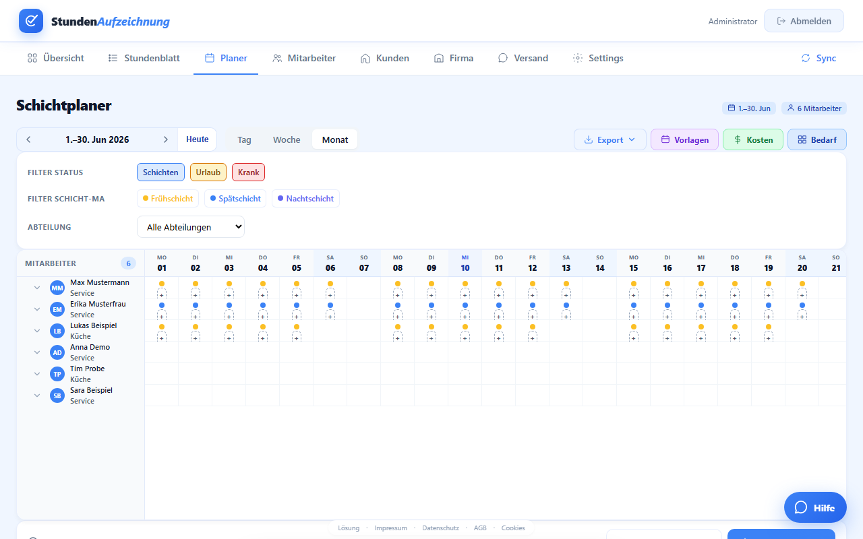Click the StundenAufzeichnung checkmark logo icon

31,21
